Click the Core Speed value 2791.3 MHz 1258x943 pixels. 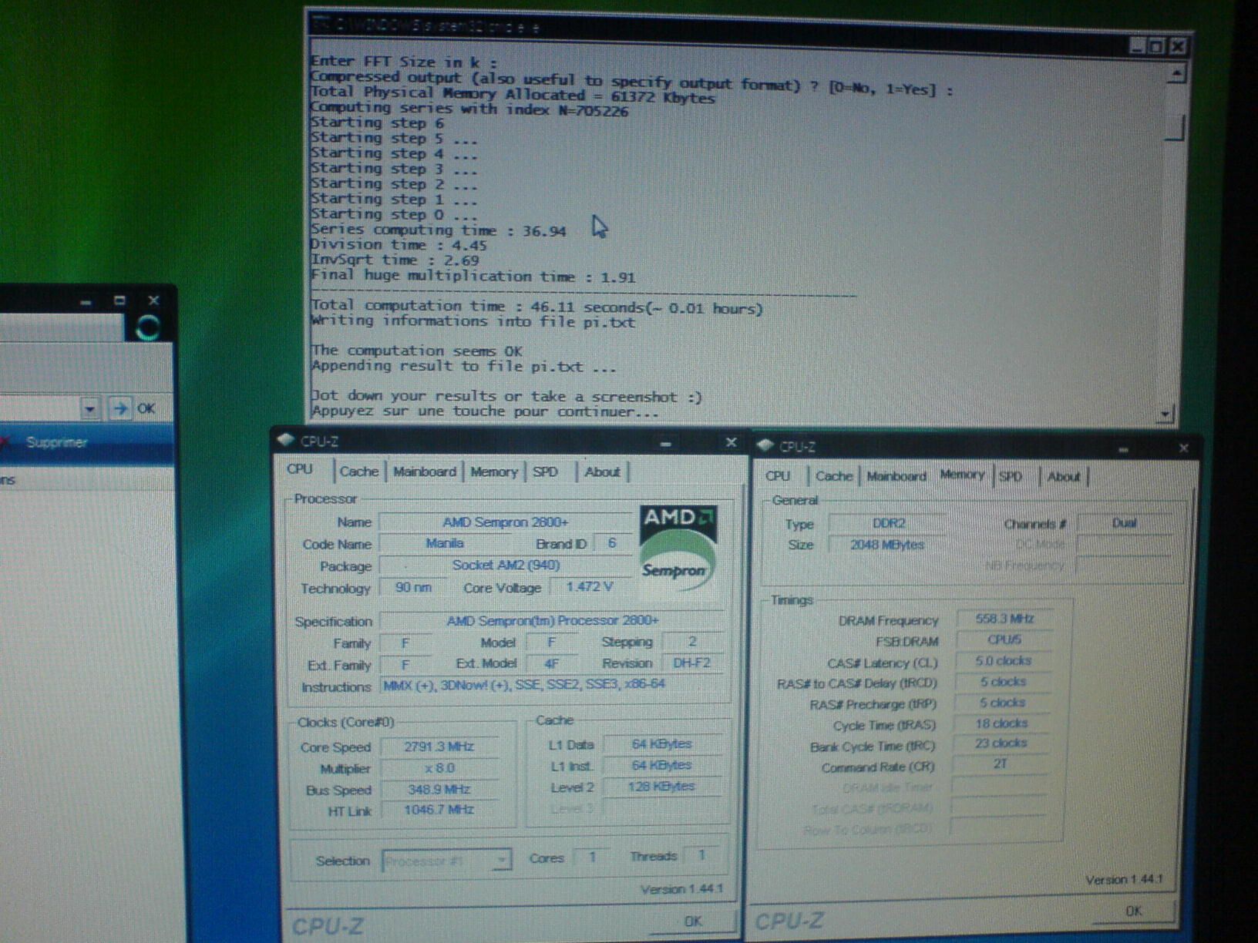pos(439,747)
